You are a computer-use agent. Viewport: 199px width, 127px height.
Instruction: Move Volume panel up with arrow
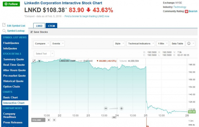pyautogui.click(x=49, y=120)
